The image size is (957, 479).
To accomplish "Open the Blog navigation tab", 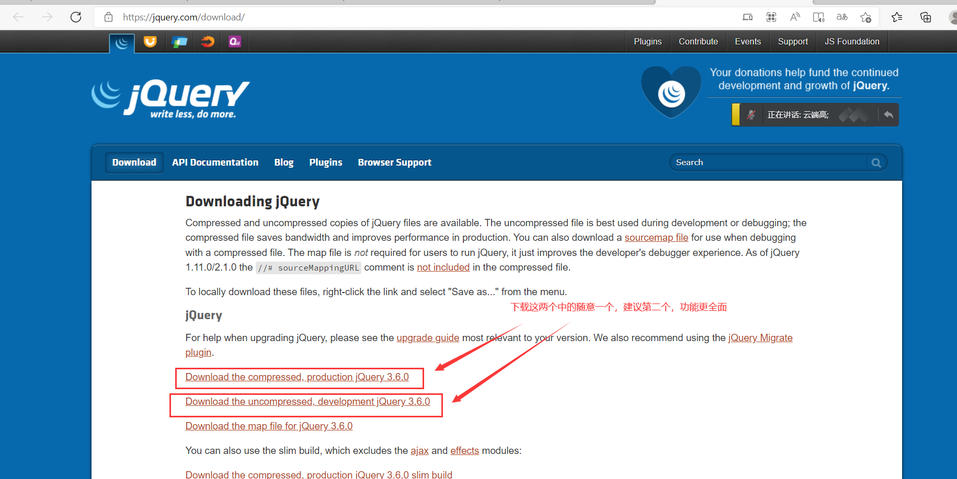I will [x=284, y=162].
